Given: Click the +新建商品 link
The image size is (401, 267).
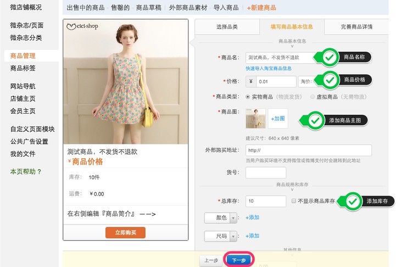Looking at the screenshot, I should coord(261,8).
